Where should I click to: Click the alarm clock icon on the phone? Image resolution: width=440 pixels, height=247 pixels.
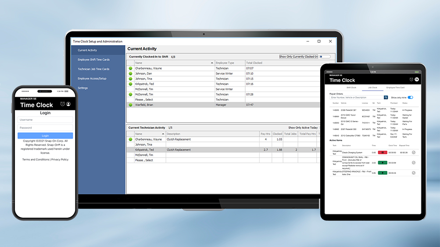(x=62, y=104)
